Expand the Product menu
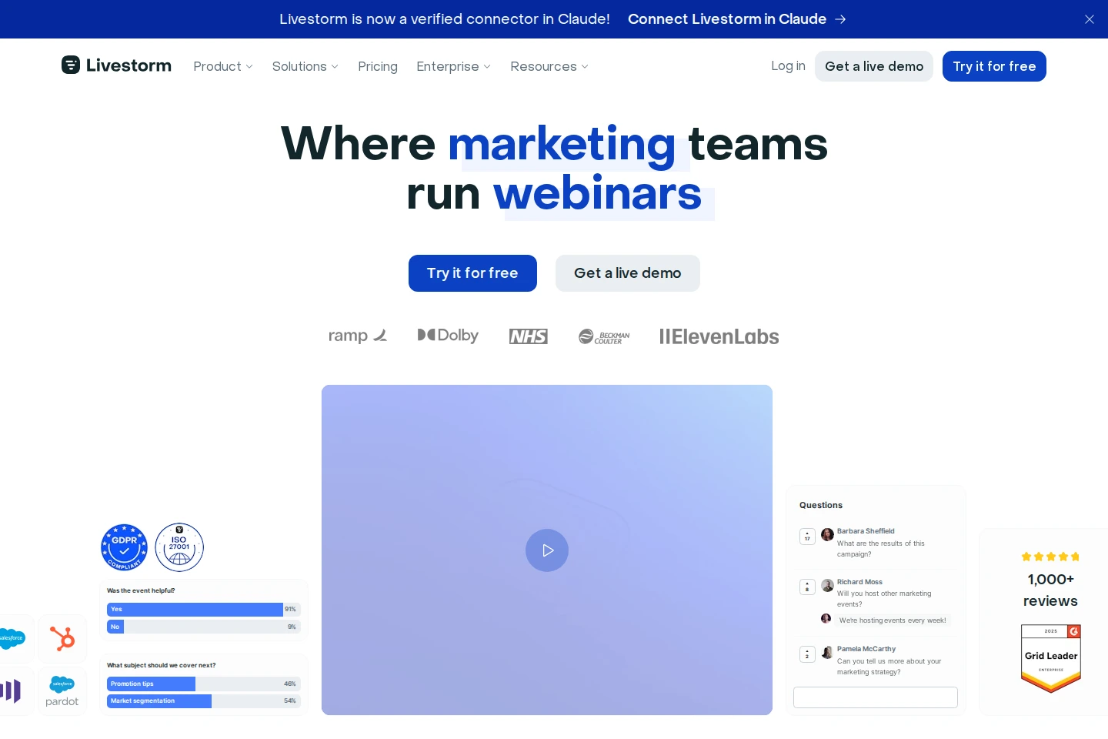The width and height of the screenshot is (1108, 739). tap(223, 66)
